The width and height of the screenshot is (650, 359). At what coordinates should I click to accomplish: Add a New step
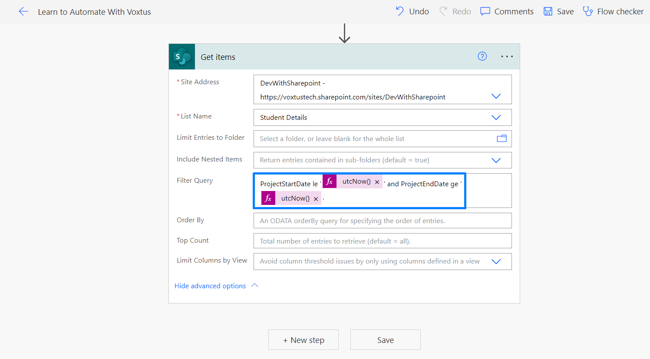click(304, 340)
